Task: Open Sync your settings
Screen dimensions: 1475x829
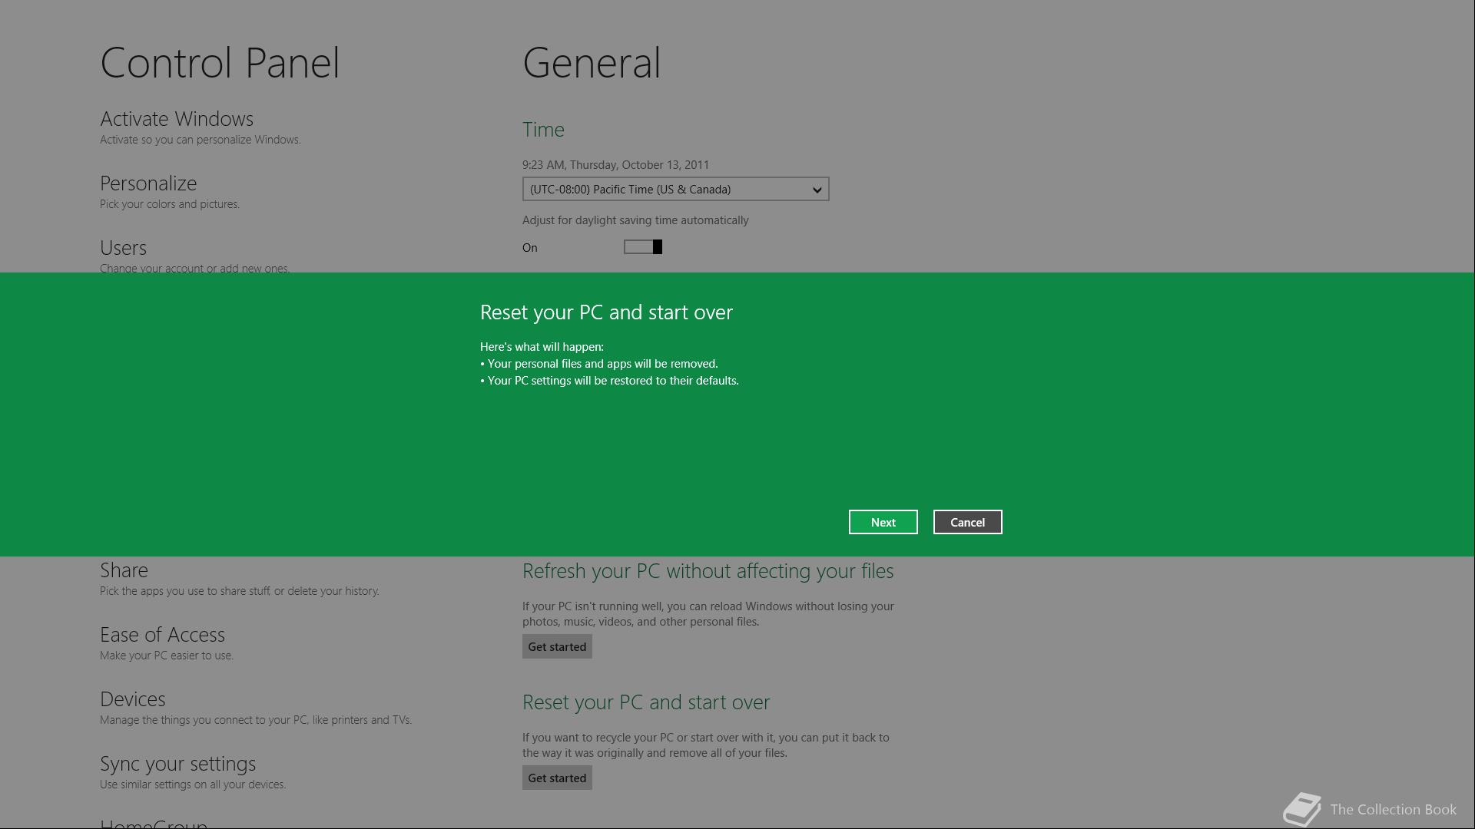Action: point(177,764)
